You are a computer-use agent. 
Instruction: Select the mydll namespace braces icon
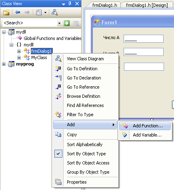[19, 45]
